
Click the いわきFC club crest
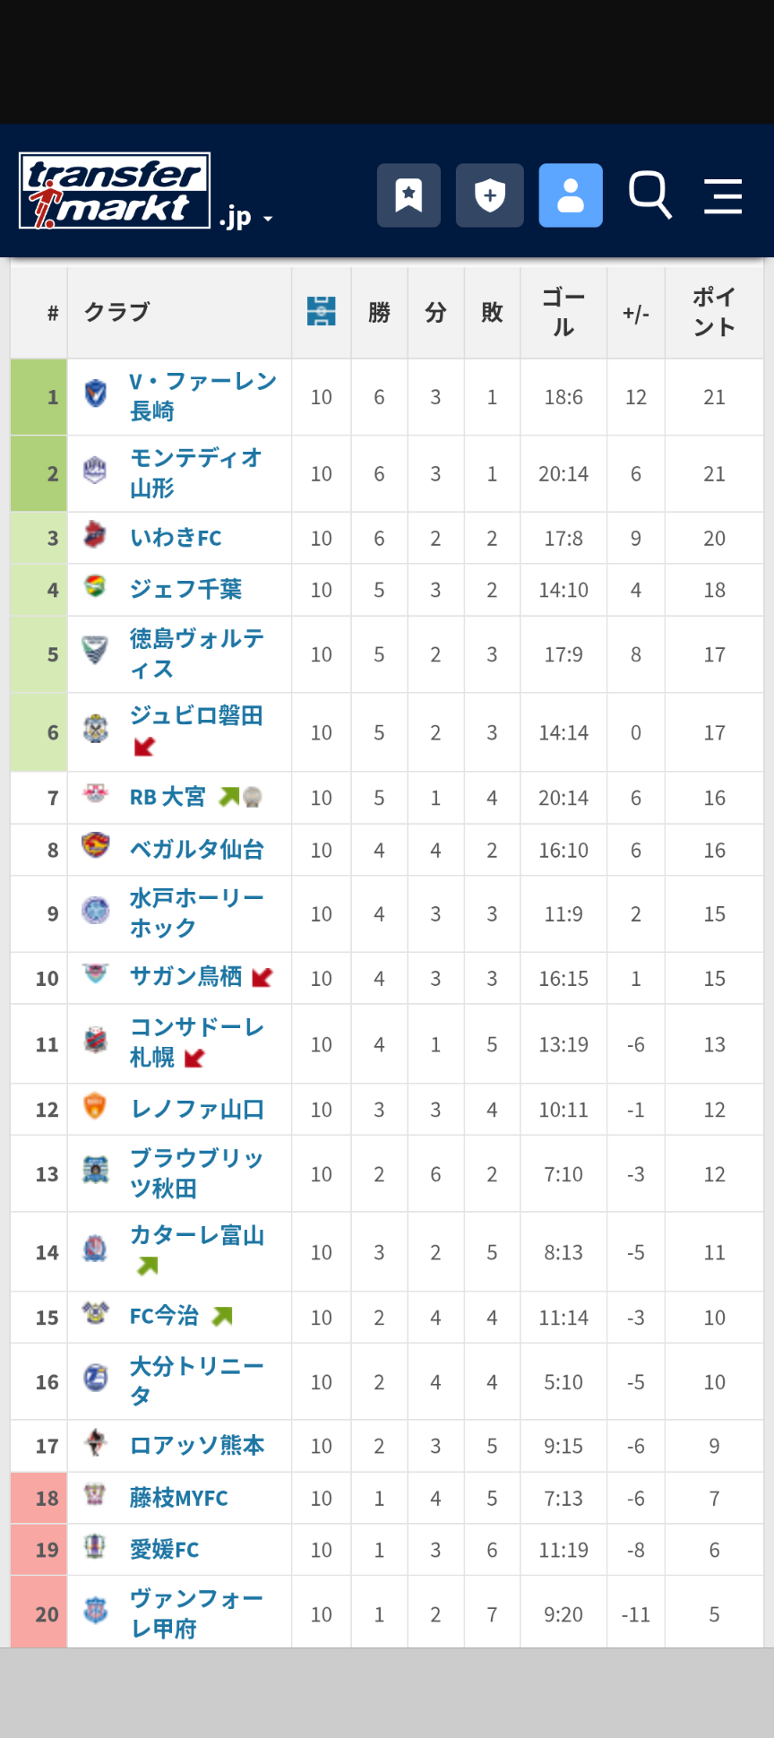click(95, 535)
